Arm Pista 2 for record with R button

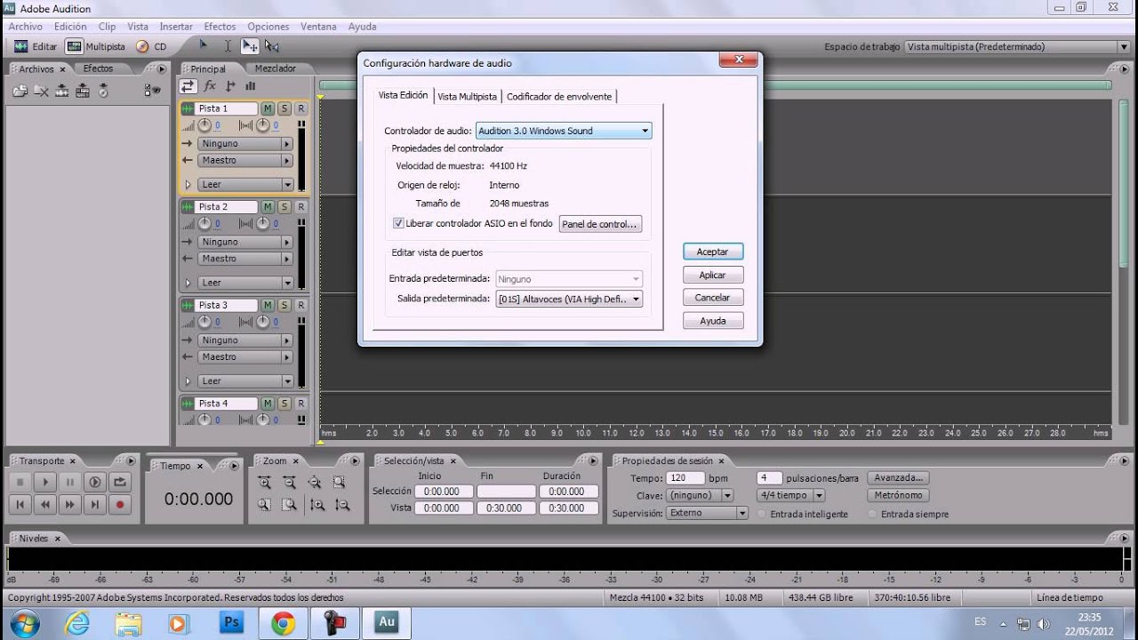click(x=301, y=206)
